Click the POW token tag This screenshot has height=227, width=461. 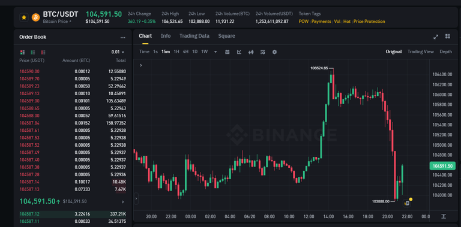[303, 22]
